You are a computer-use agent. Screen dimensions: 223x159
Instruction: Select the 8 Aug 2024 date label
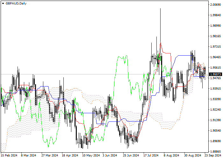click(x=171, y=156)
